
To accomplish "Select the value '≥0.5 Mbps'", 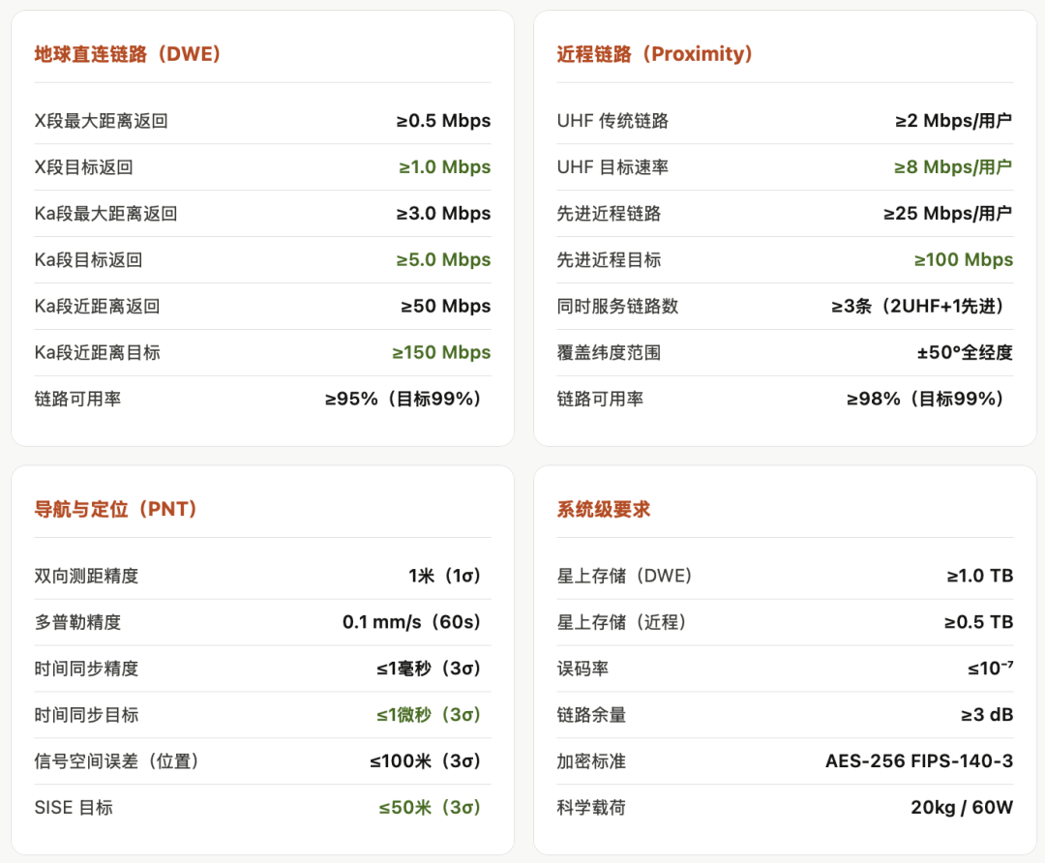I will tap(443, 121).
